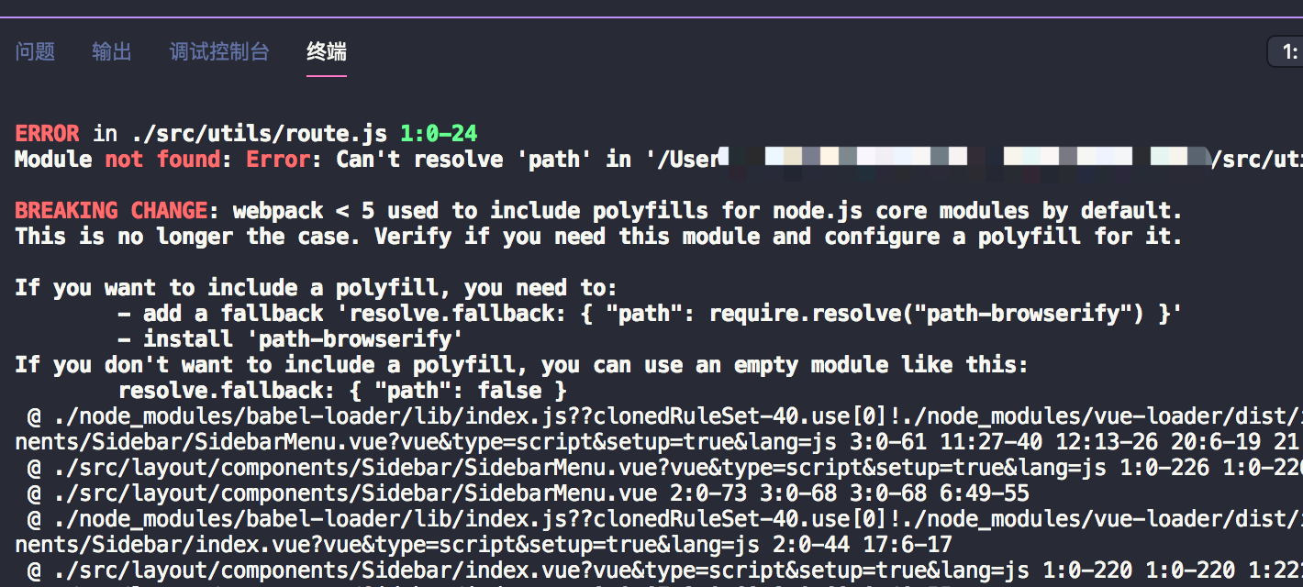The width and height of the screenshot is (1303, 587).
Task: Switch to the 问题 tab
Action: click(x=35, y=52)
